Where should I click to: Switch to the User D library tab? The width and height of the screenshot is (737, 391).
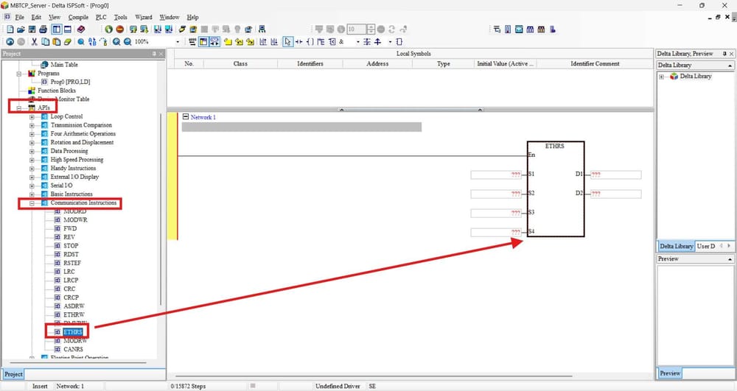706,246
